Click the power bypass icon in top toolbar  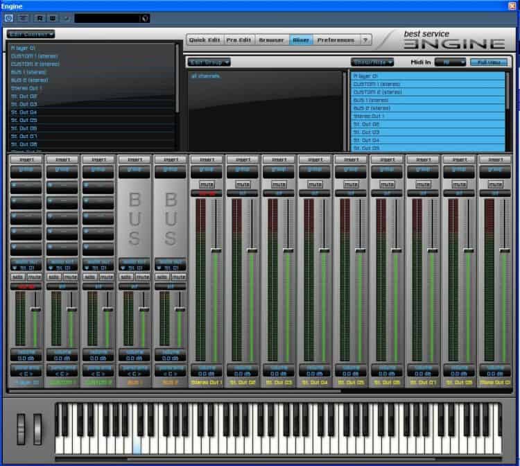coord(8,18)
